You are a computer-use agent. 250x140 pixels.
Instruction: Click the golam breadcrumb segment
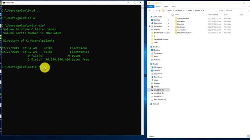pos(198,10)
